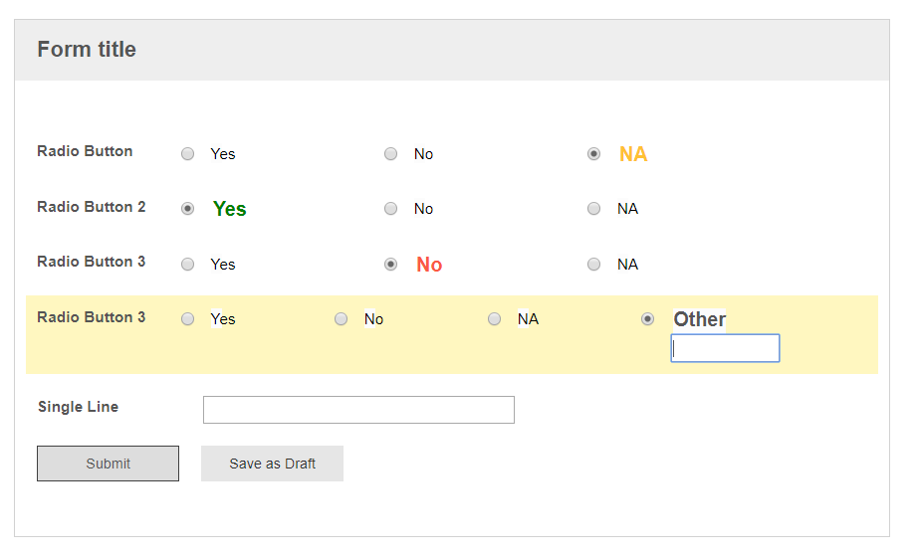Pick Yes in the yellow highlighted row
The image size is (917, 559).
point(188,319)
